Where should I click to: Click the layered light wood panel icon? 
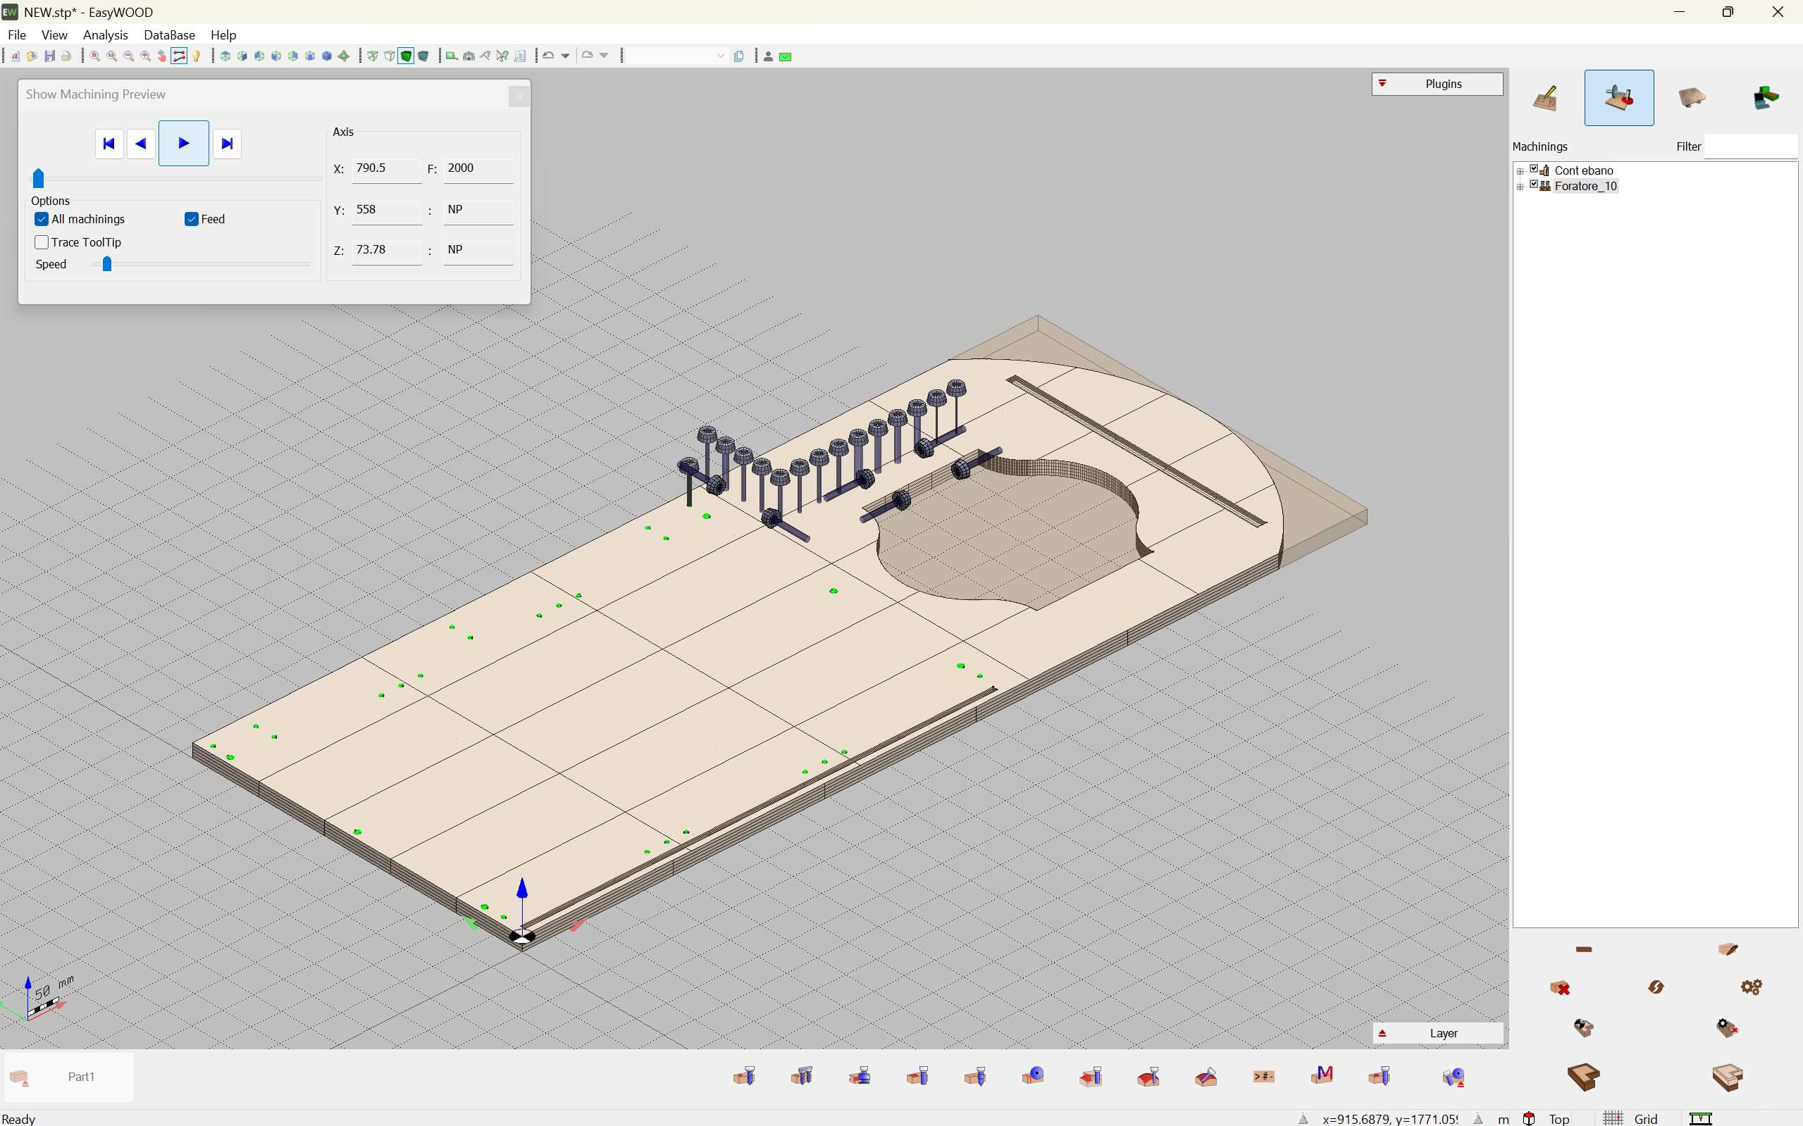point(1727,1076)
